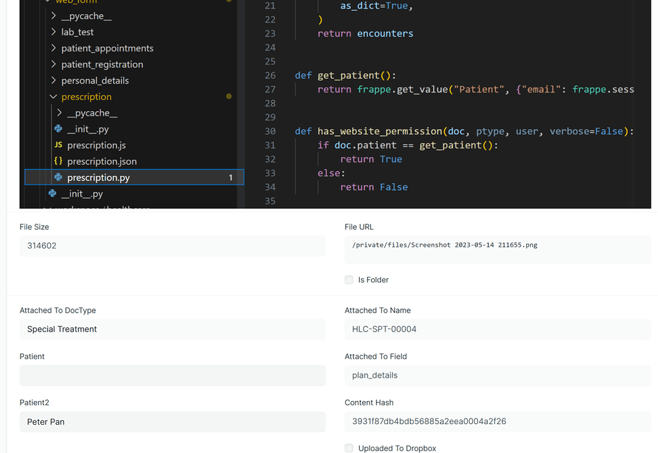Screen dimensions: 658x453
Task: Check the Uploaded To Dropbox checkbox
Action: [x=348, y=448]
